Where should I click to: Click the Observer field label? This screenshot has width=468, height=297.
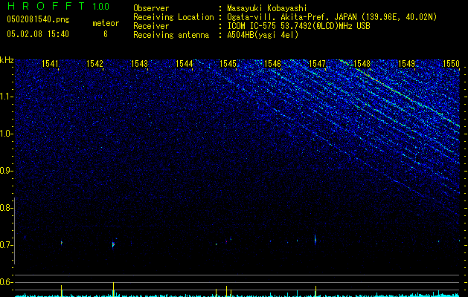(151, 8)
